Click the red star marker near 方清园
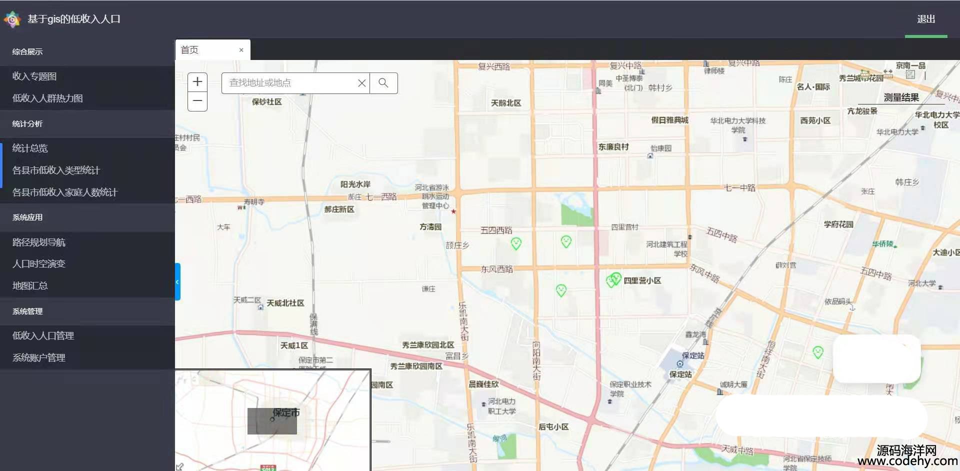This screenshot has height=471, width=960. [x=453, y=211]
